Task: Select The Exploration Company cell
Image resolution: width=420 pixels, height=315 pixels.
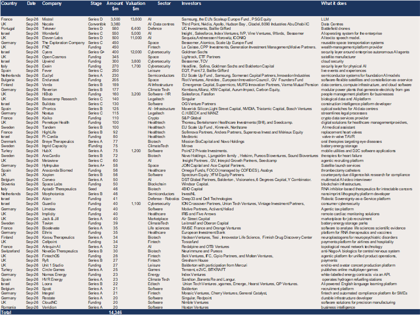Action: [x=63, y=43]
